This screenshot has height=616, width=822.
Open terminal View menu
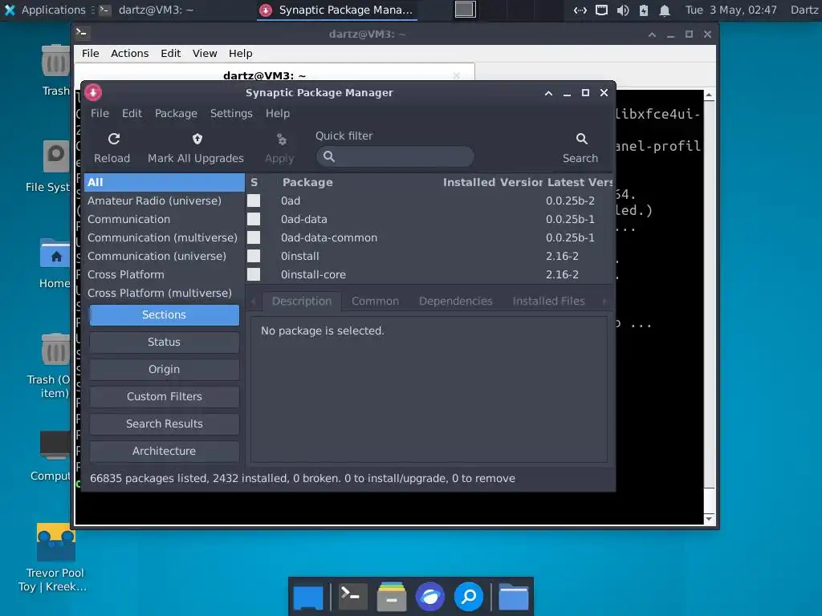[x=205, y=54]
